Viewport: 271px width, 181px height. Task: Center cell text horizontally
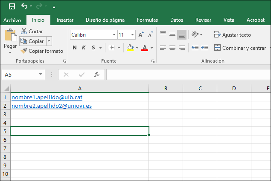(x=172, y=48)
